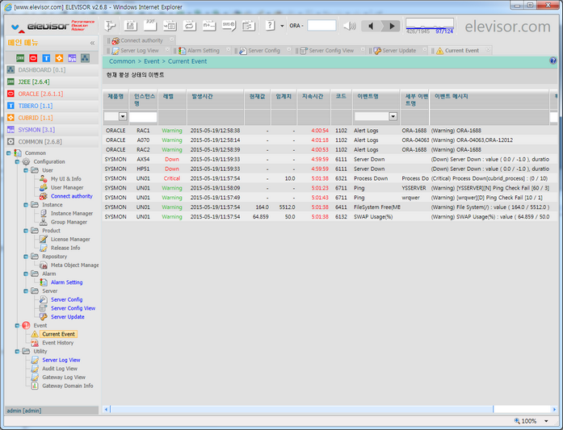Click the speaker sound icon in toolbar
The width and height of the screenshot is (563, 430).
coord(349,26)
